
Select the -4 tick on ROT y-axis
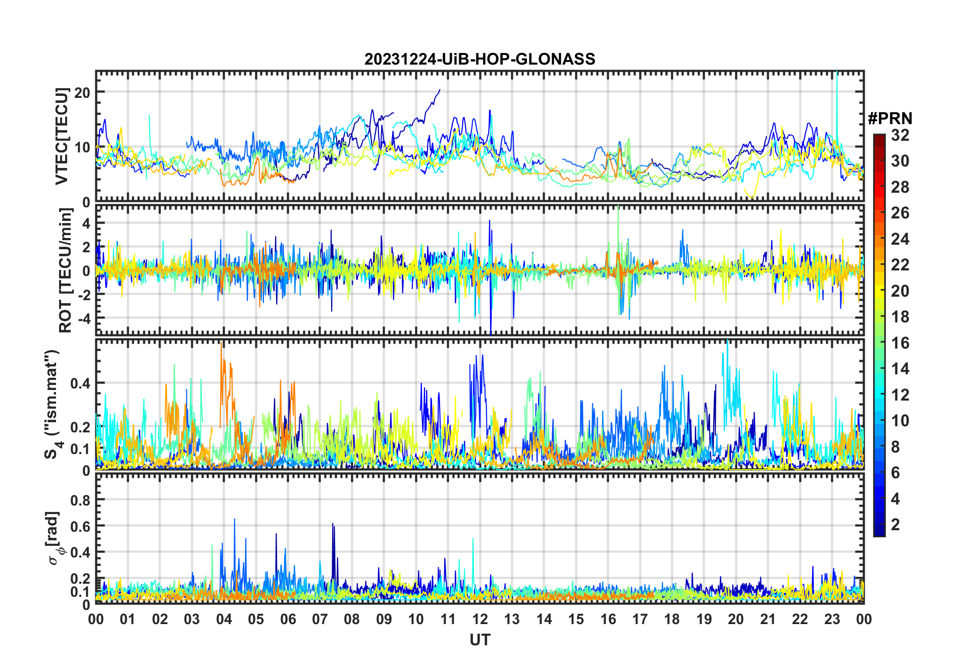83,319
